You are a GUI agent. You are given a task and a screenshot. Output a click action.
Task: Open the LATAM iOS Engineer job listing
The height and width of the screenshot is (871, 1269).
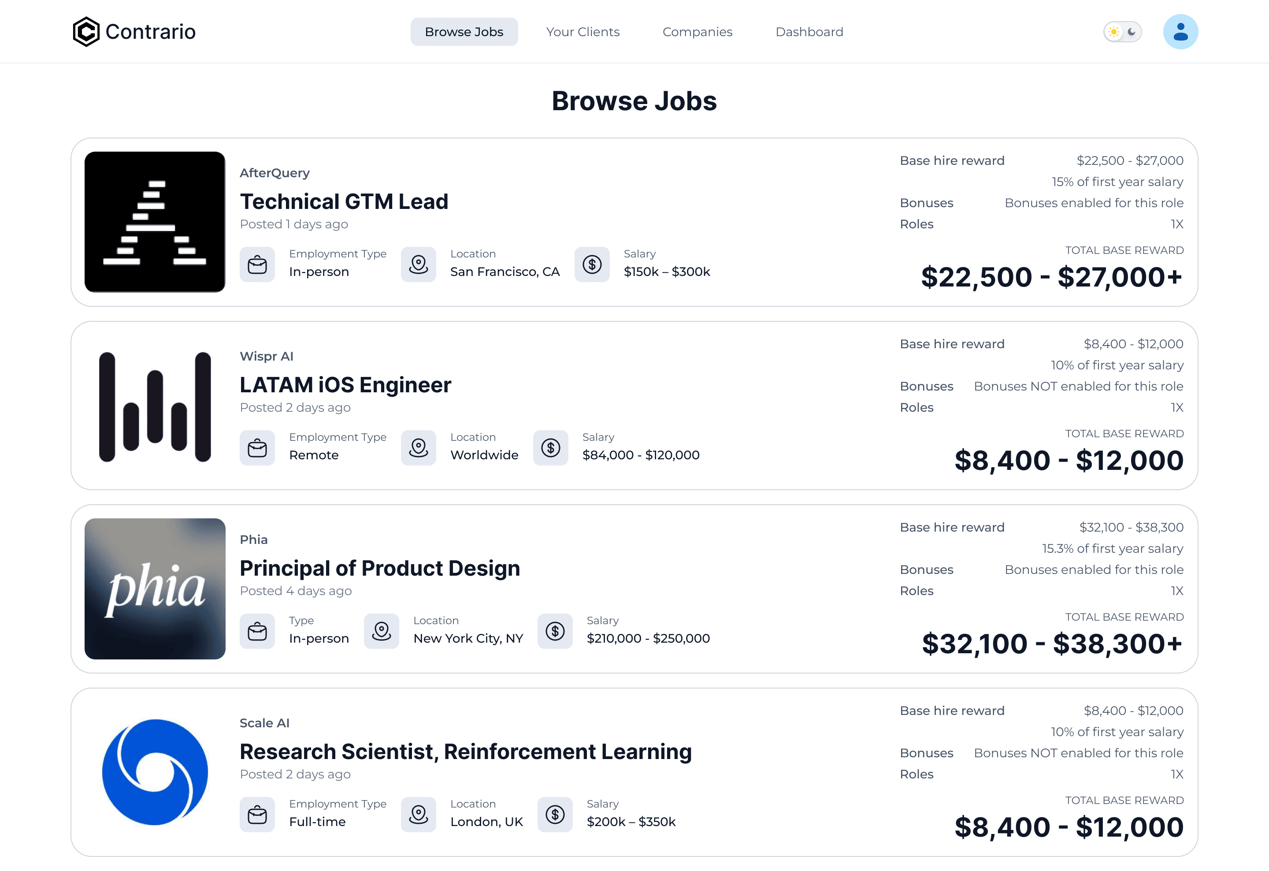(345, 385)
